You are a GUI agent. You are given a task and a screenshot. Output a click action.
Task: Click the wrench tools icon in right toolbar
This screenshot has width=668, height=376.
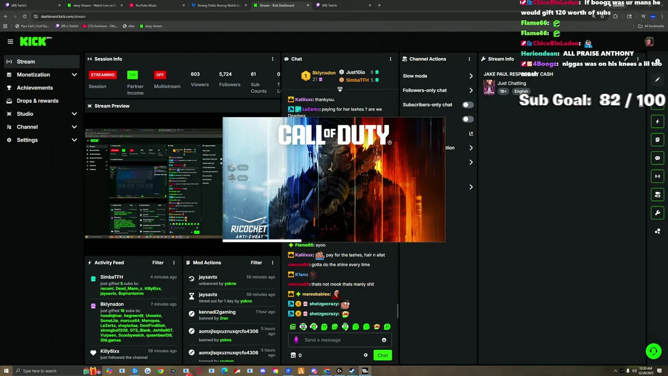(658, 213)
